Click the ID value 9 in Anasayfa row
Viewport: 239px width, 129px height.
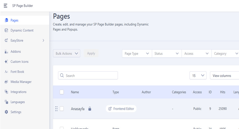pyautogui.click(x=210, y=109)
